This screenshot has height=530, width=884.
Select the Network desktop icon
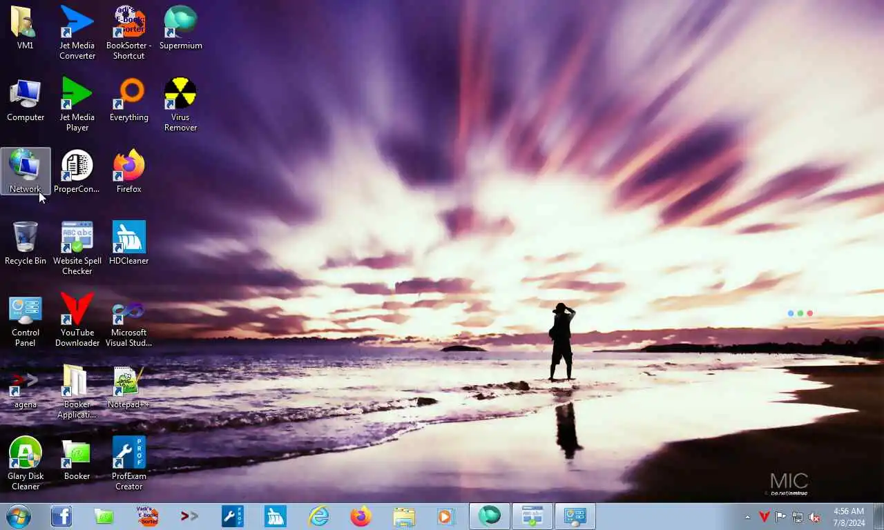26,171
